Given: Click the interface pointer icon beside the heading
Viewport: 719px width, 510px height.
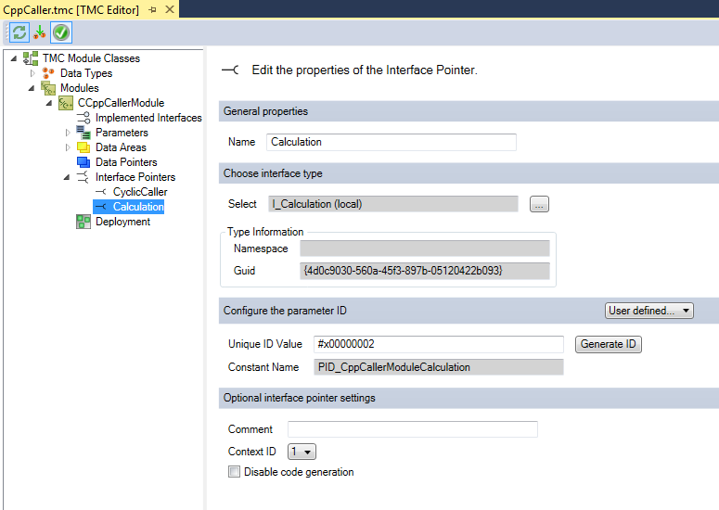Looking at the screenshot, I should tap(230, 70).
